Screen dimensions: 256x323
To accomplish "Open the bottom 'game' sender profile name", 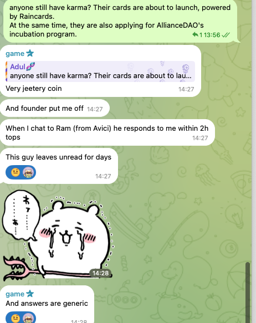I will point(15,294).
